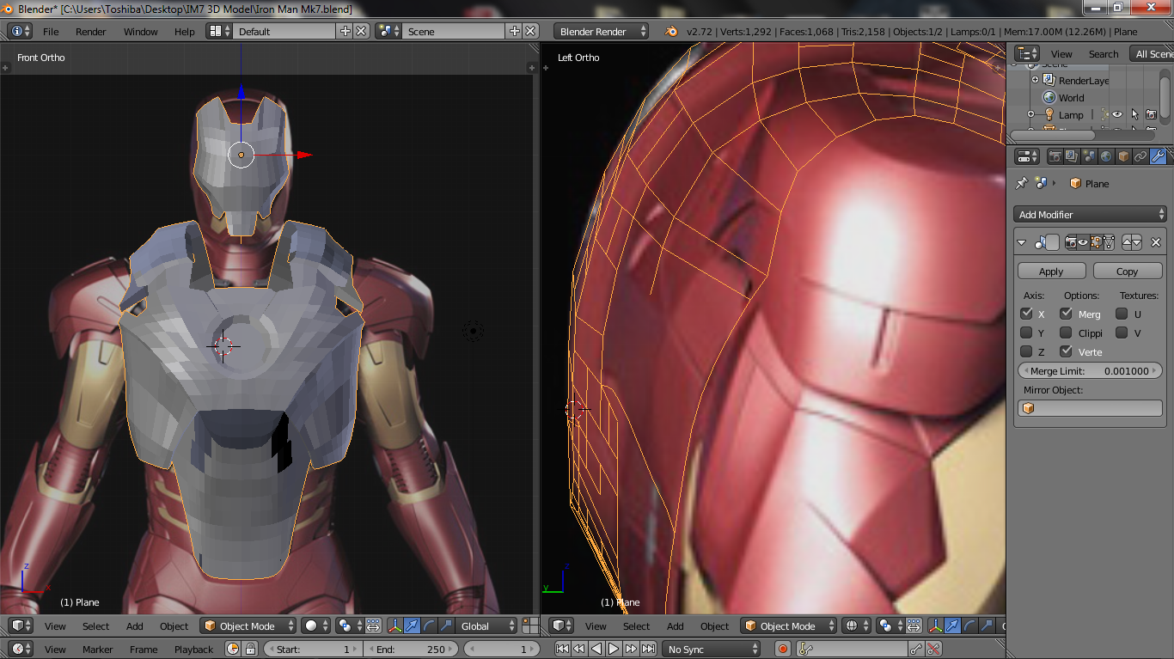
Task: Open the screen layout chooser showing Default
Action: click(221, 31)
